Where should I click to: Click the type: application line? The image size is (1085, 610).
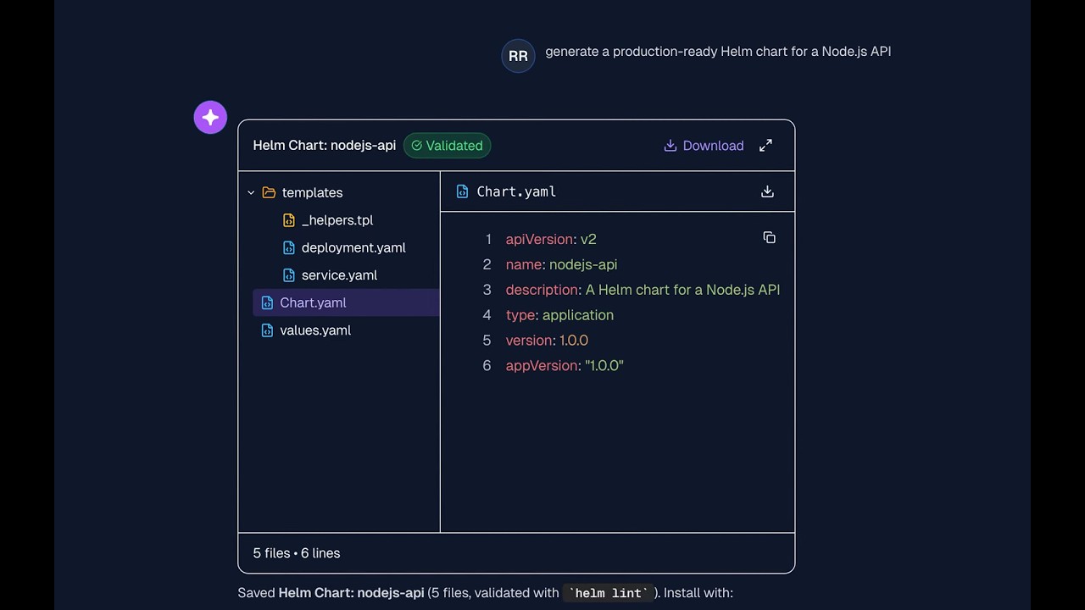(x=559, y=315)
